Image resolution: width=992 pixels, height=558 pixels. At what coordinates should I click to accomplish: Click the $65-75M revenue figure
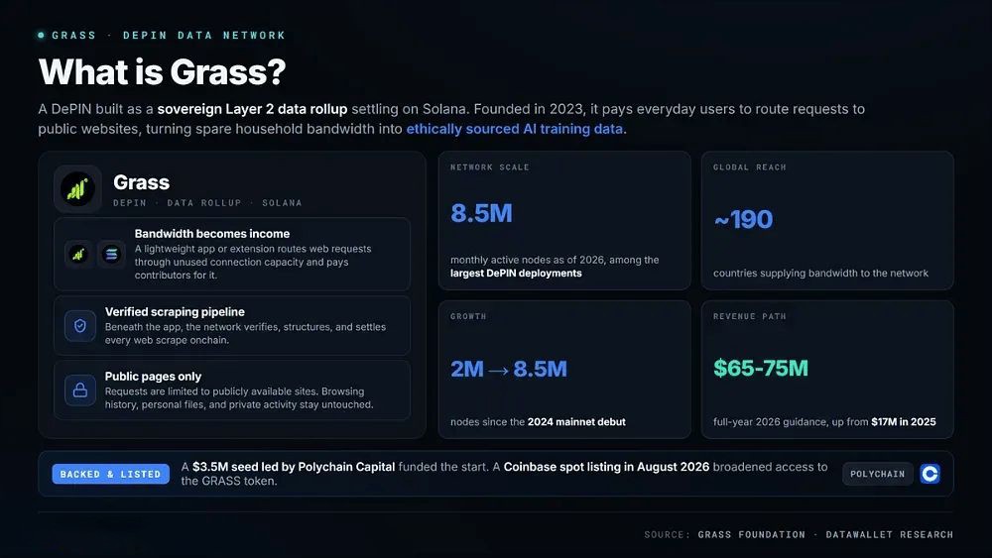(761, 368)
